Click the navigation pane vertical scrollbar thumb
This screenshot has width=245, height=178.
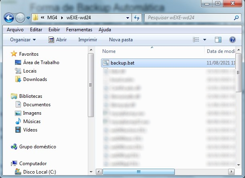(91, 85)
